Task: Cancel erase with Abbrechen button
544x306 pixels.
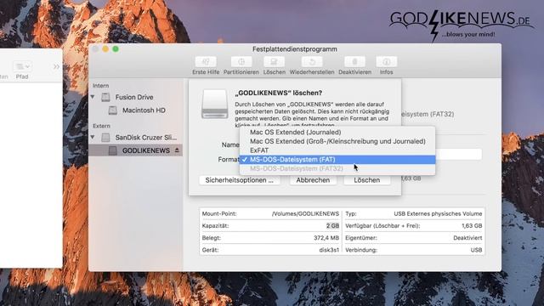Action: 313,180
